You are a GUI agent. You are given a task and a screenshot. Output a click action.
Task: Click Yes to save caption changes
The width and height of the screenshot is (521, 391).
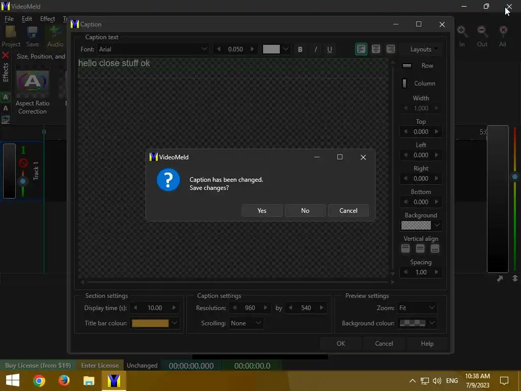tap(262, 210)
